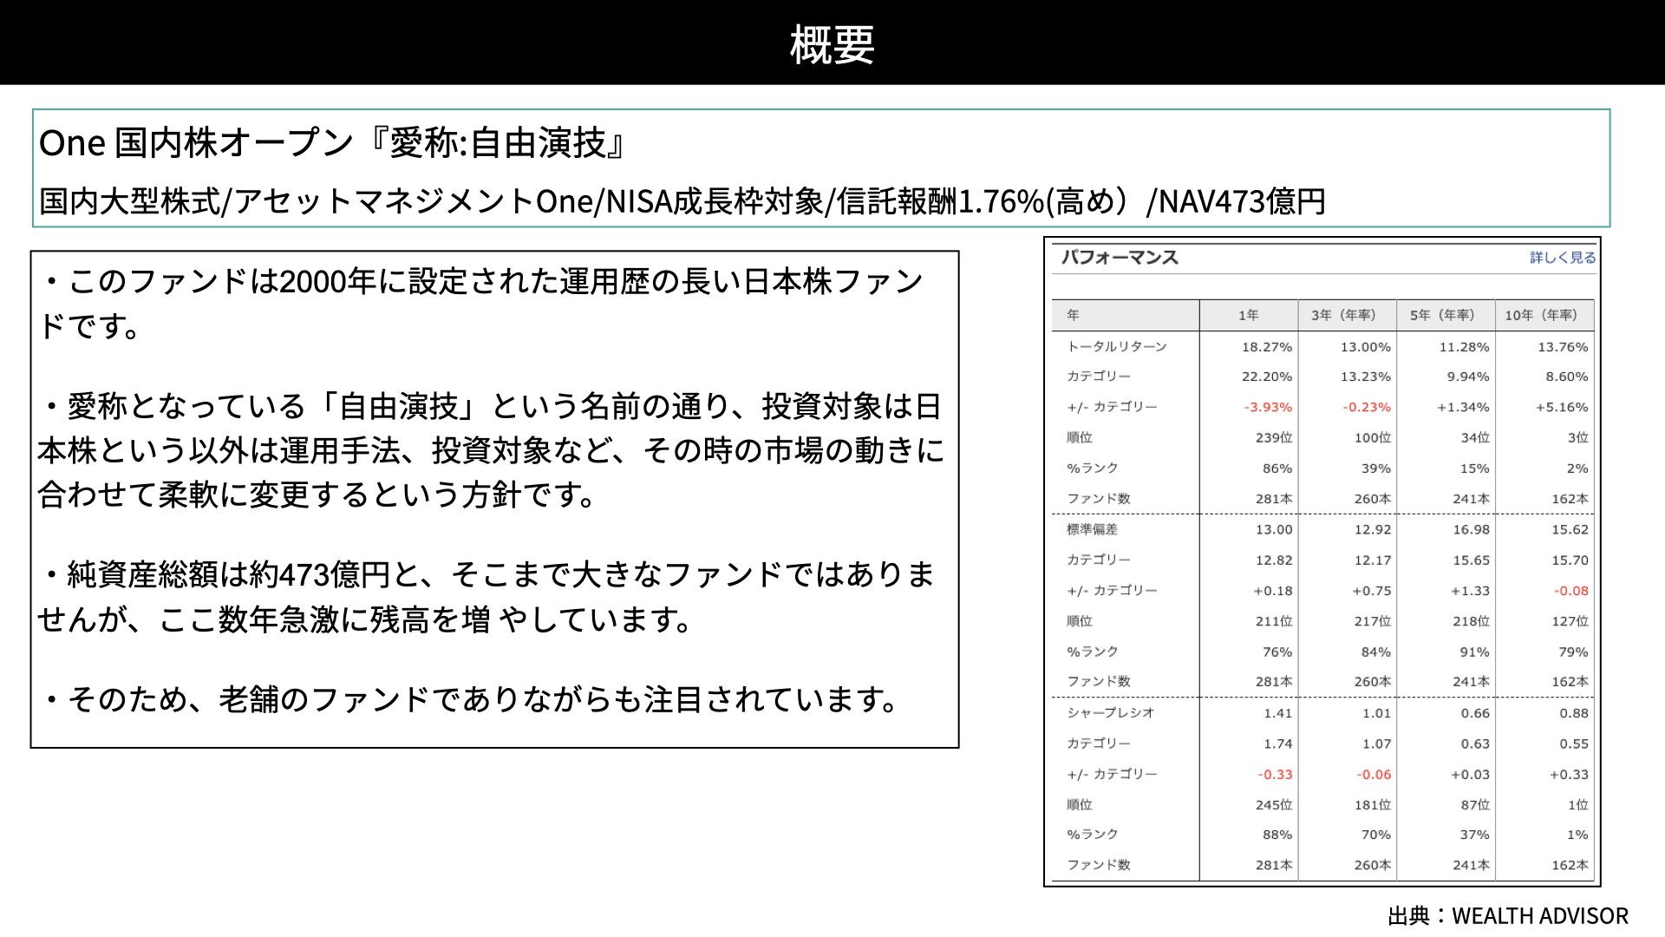This screenshot has height=937, width=1665.
Task: Click the 標準偏差 row label
Action: [1092, 529]
